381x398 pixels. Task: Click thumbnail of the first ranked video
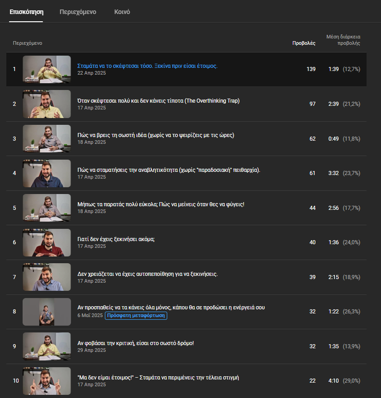(x=47, y=69)
